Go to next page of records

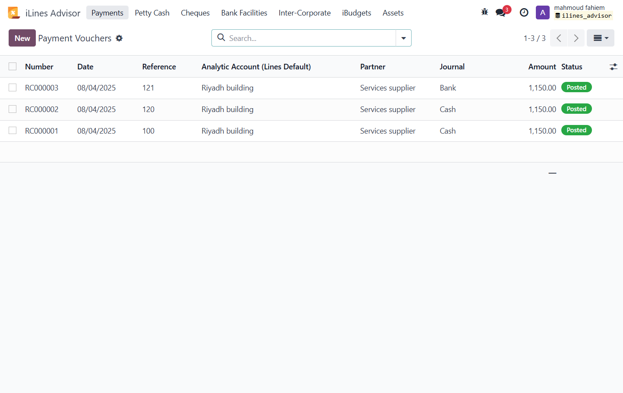tap(576, 38)
